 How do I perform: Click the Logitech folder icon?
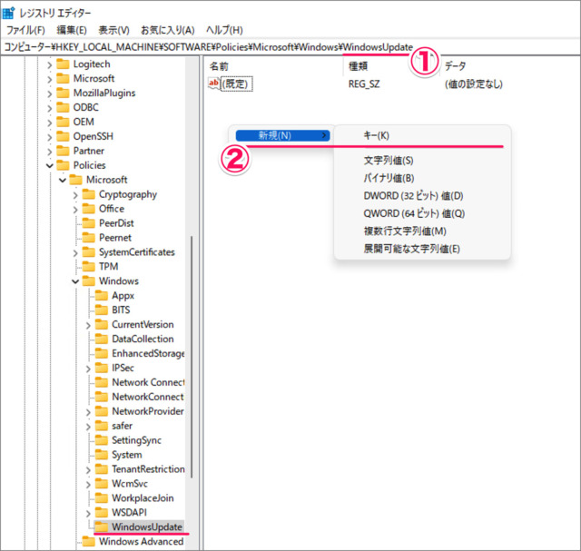click(63, 64)
